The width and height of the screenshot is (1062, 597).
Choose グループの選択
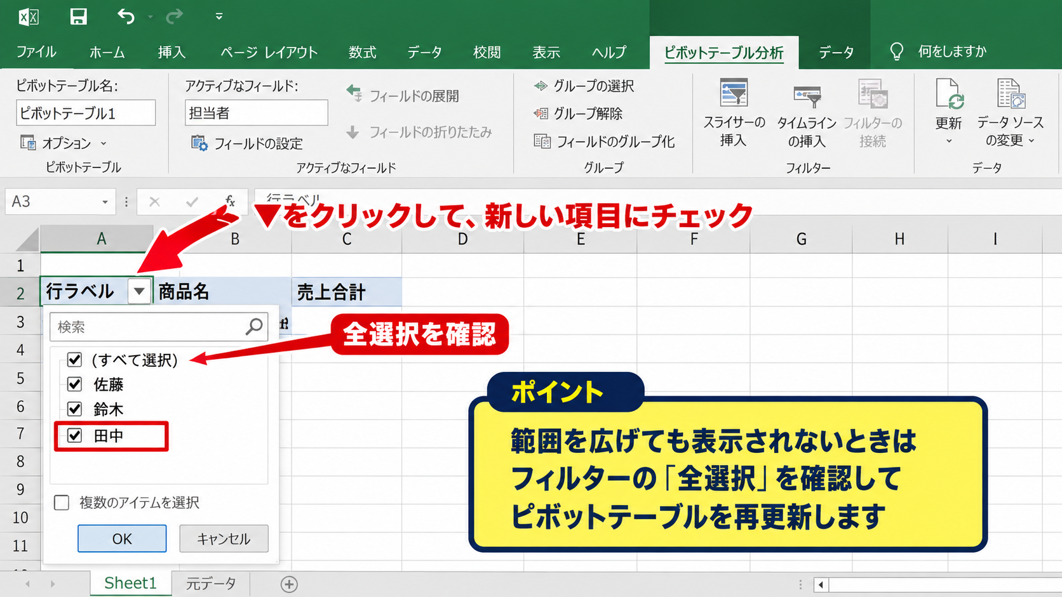(x=584, y=86)
